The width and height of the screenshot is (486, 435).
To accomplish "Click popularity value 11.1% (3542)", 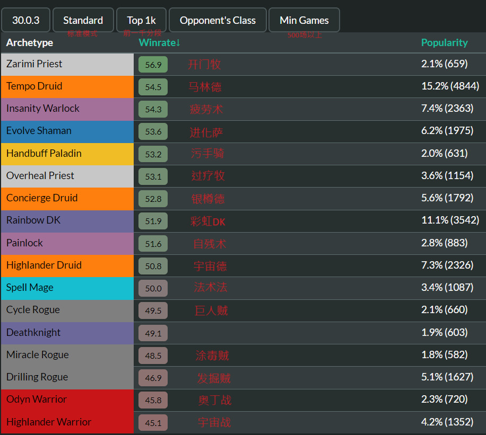I will point(450,220).
